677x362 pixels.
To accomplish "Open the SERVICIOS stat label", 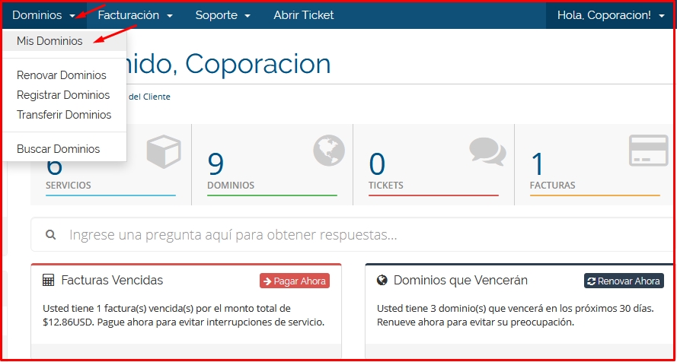I will 69,186.
